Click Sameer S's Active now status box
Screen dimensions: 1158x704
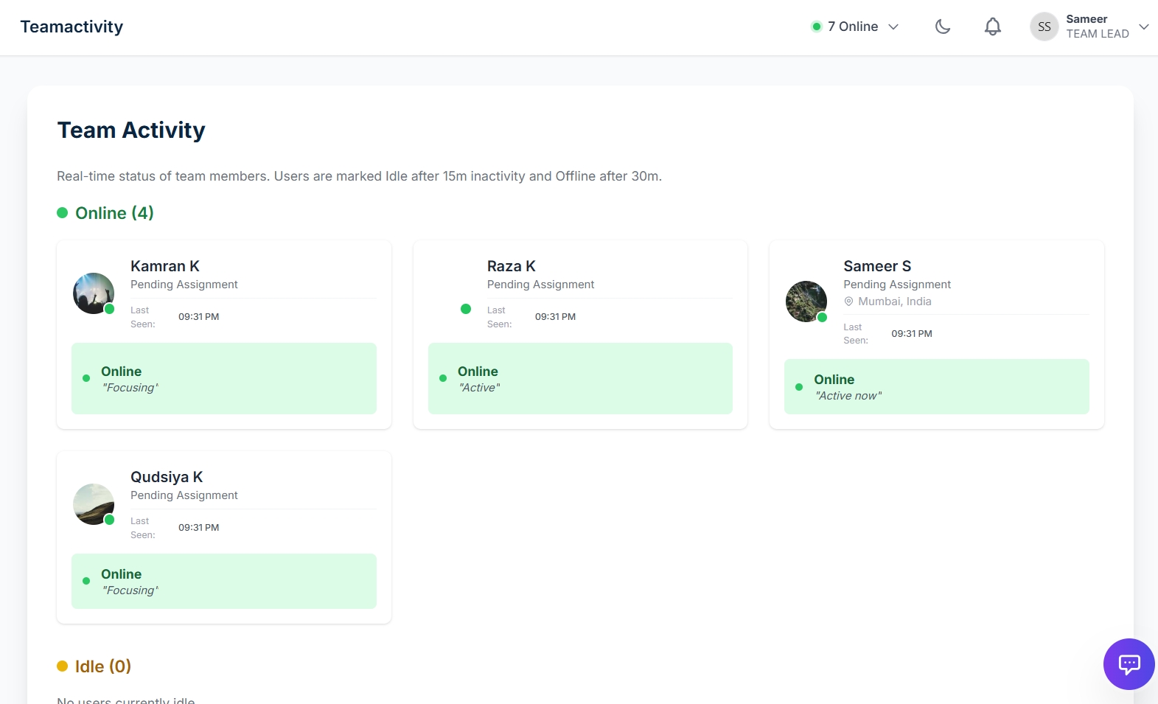(x=936, y=387)
